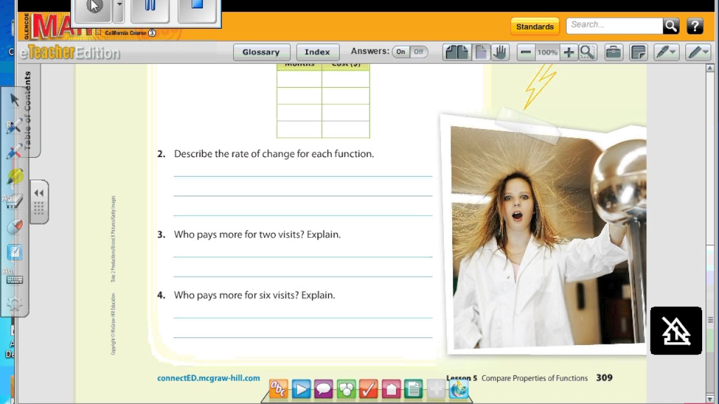
Task: Select the arrow pointer in side toolbar
Action: [15, 100]
